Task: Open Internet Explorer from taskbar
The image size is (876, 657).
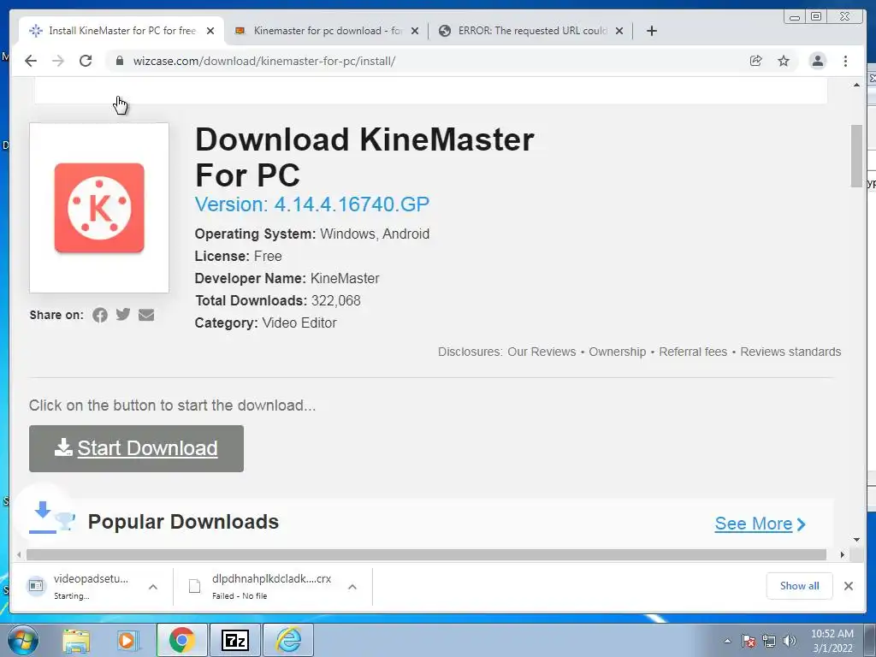Action: point(288,640)
